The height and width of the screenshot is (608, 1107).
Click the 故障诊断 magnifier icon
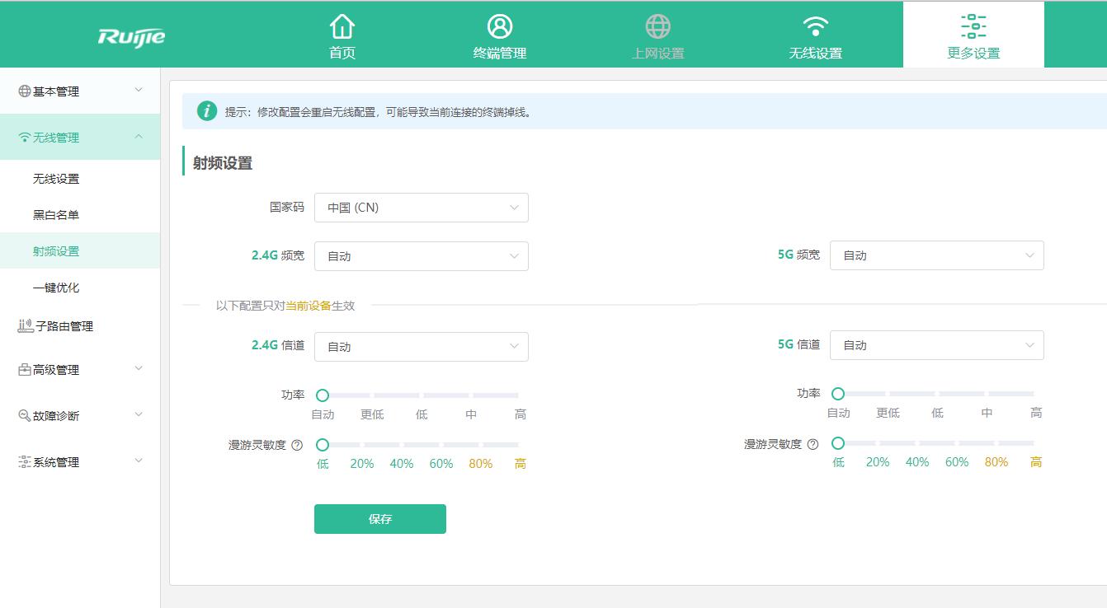24,414
